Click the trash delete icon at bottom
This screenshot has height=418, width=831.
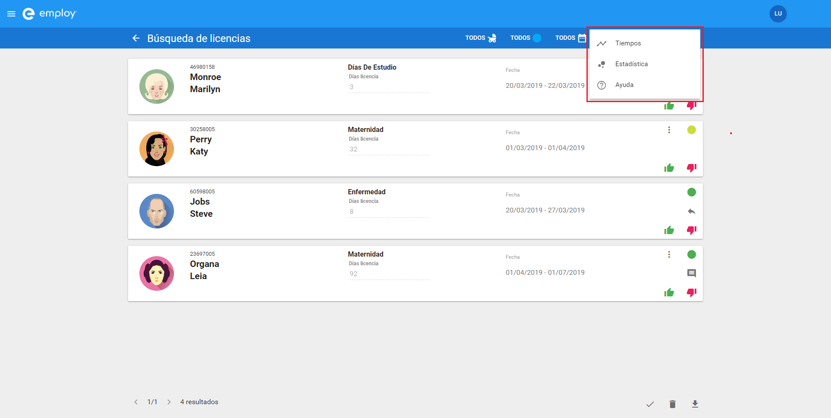pos(673,404)
